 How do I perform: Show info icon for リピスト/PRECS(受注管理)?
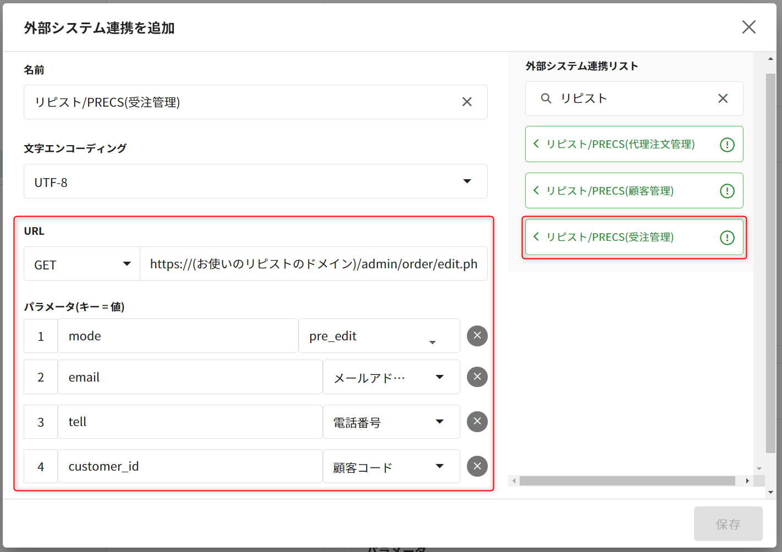[x=727, y=238]
